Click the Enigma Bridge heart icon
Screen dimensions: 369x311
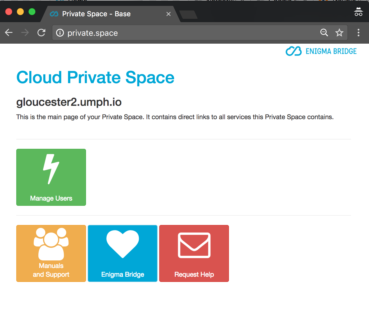pyautogui.click(x=122, y=244)
